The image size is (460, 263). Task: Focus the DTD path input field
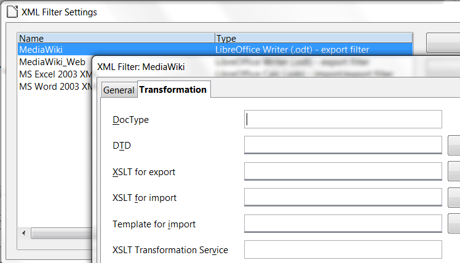pyautogui.click(x=343, y=145)
